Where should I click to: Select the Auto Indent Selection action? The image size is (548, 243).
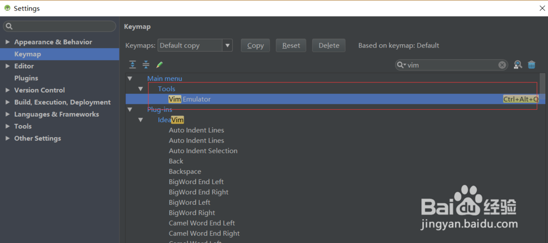pyautogui.click(x=203, y=151)
